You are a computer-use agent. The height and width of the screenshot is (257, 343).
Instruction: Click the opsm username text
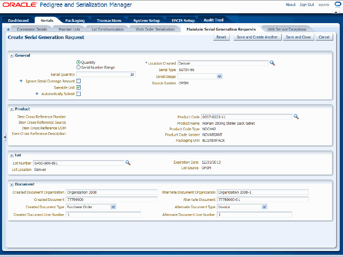point(324,5)
